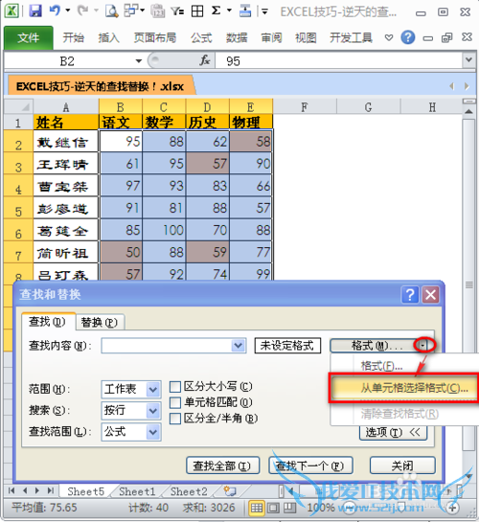Select column B header
Image resolution: width=479 pixels, height=522 pixels.
click(121, 107)
